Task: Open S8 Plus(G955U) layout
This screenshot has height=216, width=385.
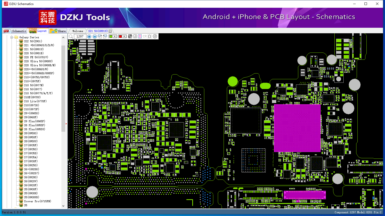Action: tap(35, 129)
